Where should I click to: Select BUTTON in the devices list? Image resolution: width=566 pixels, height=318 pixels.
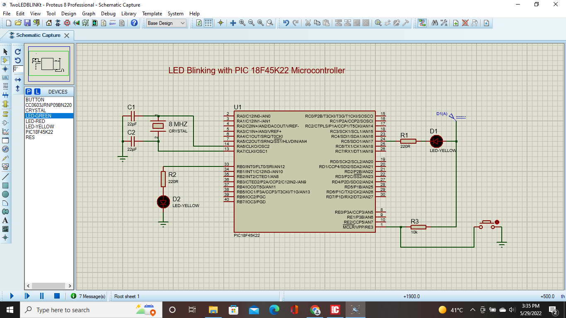point(49,100)
